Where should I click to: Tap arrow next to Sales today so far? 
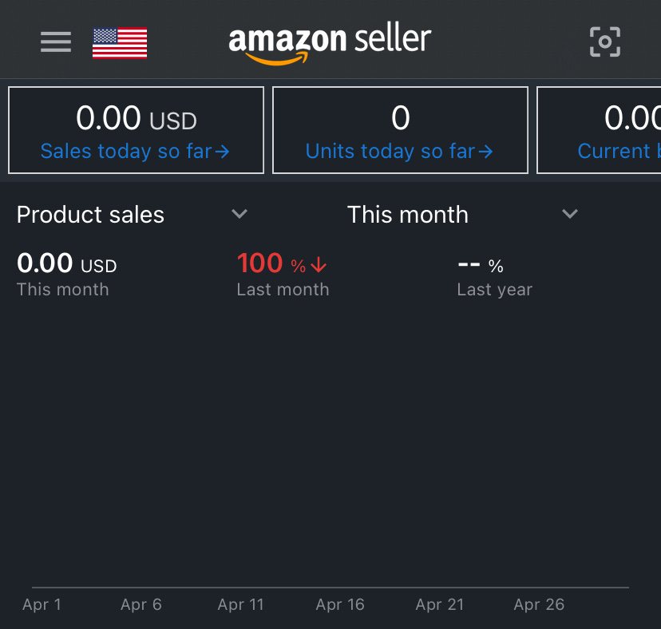223,152
